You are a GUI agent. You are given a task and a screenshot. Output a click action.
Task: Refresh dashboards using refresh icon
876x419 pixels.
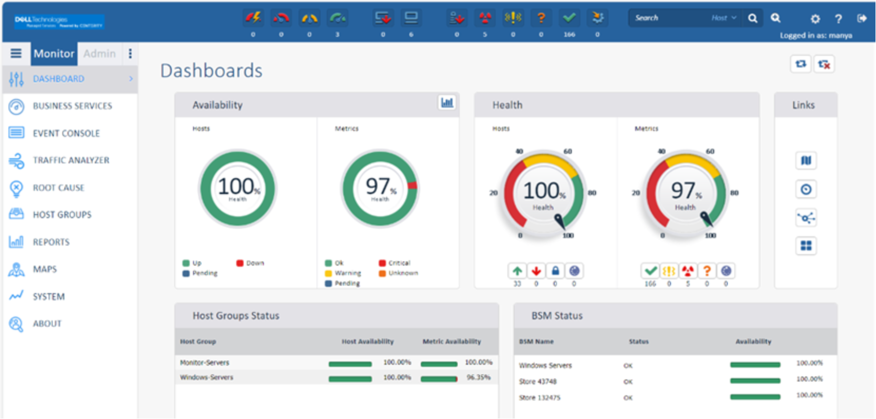pyautogui.click(x=801, y=64)
